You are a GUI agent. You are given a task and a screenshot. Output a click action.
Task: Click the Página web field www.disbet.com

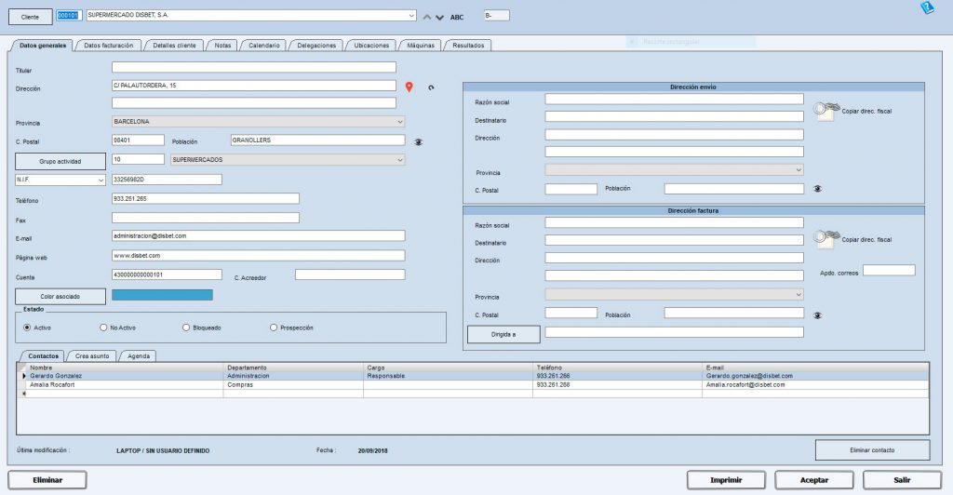(x=259, y=256)
